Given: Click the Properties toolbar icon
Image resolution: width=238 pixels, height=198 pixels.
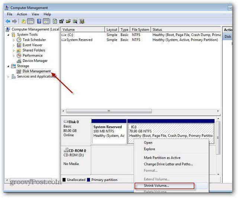Looking at the screenshot, I should 61,22.
